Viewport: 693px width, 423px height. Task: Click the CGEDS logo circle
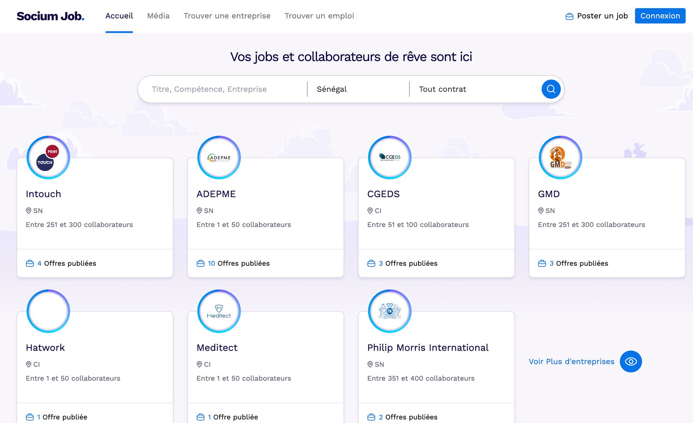[x=389, y=158]
